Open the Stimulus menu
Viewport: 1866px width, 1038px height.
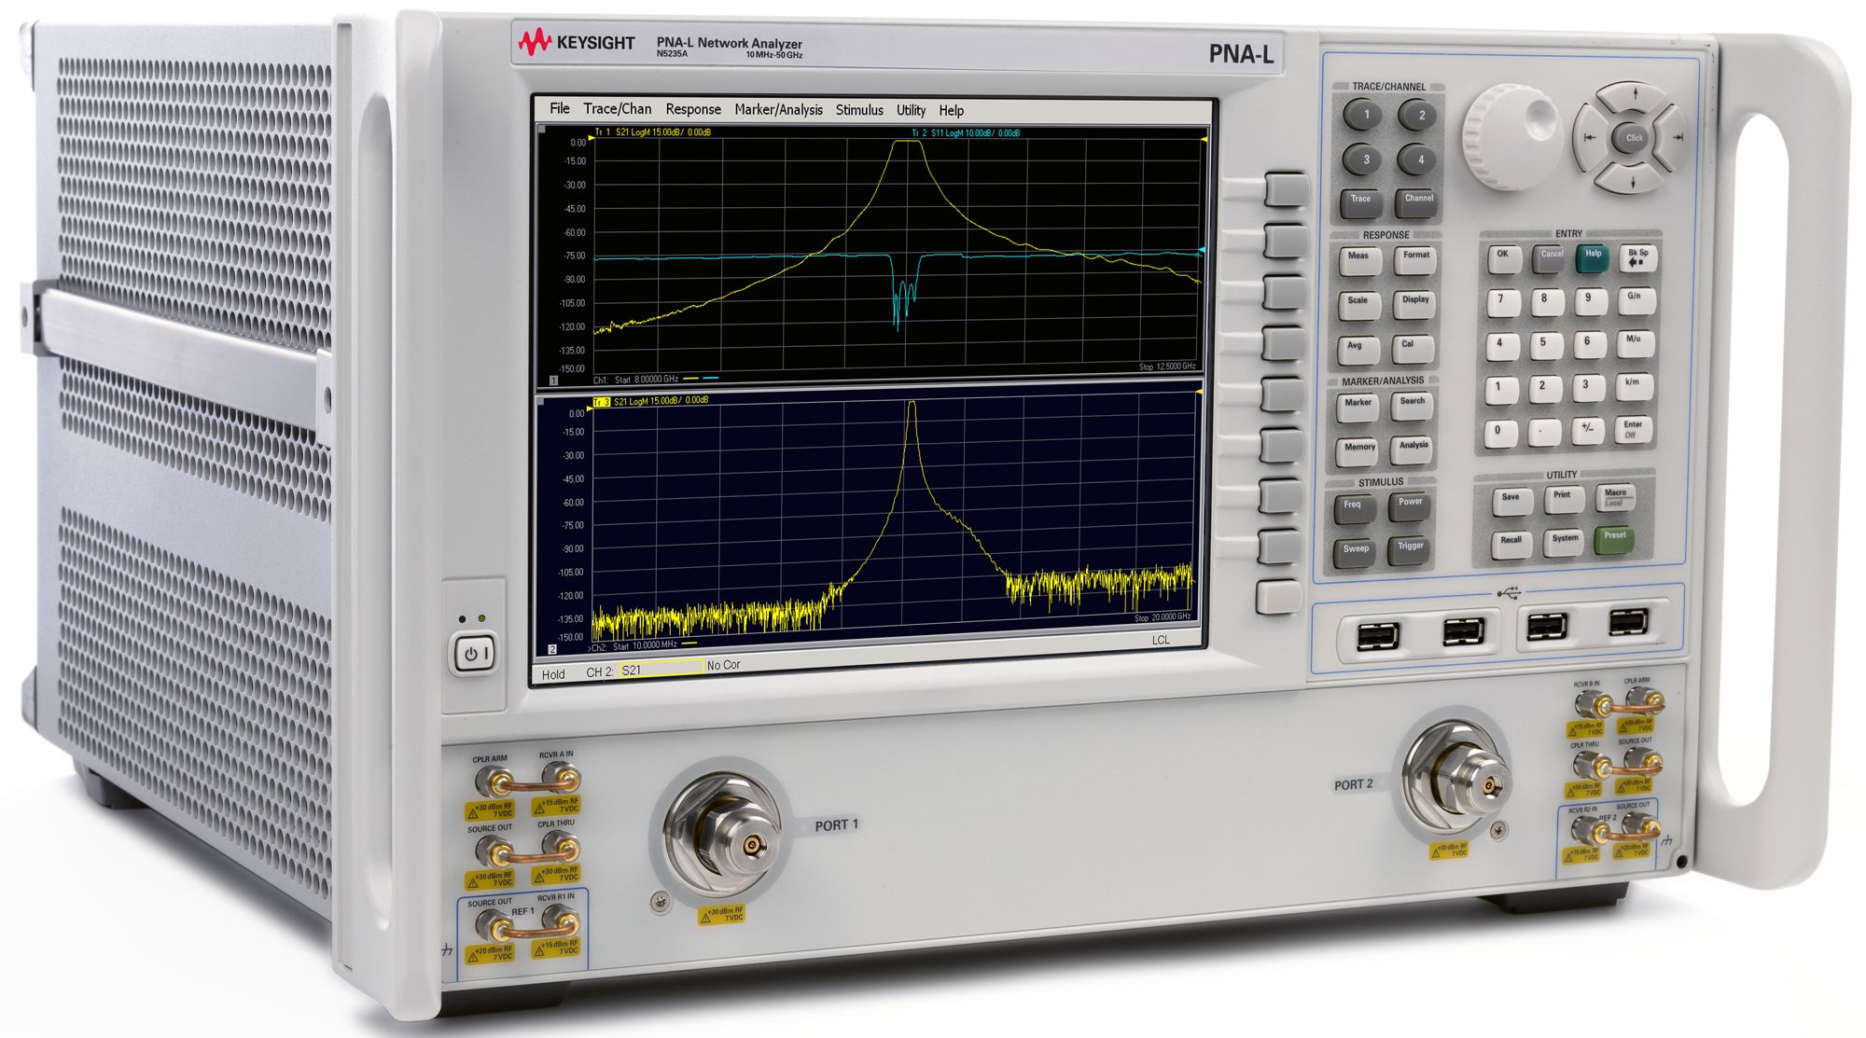tap(859, 110)
